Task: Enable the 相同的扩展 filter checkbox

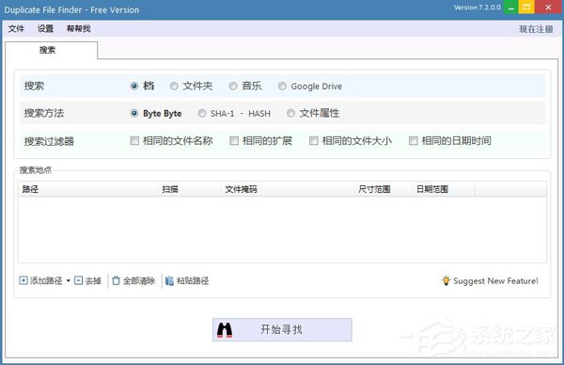Action: 234,141
